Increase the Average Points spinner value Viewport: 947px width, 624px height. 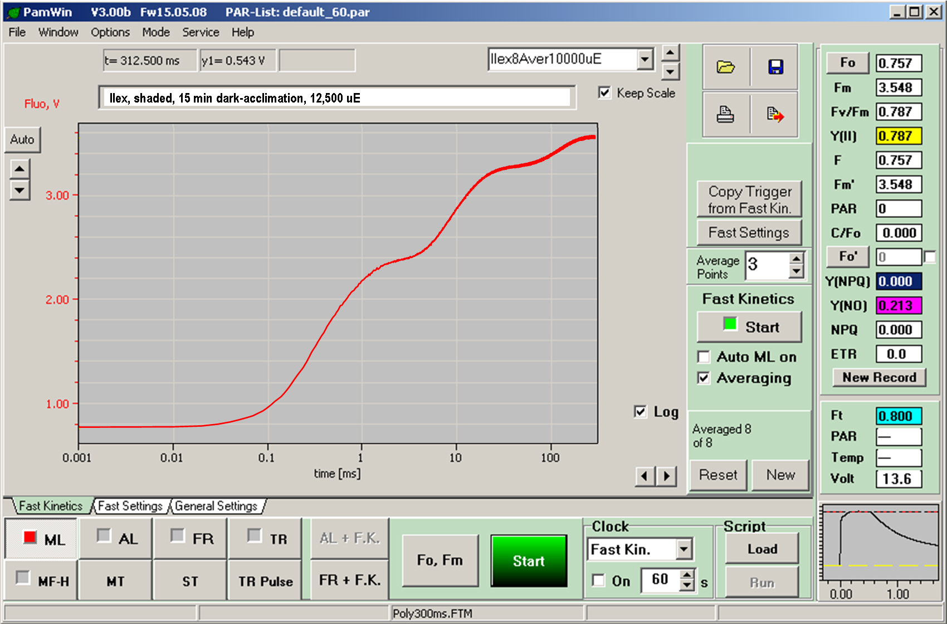(x=797, y=259)
